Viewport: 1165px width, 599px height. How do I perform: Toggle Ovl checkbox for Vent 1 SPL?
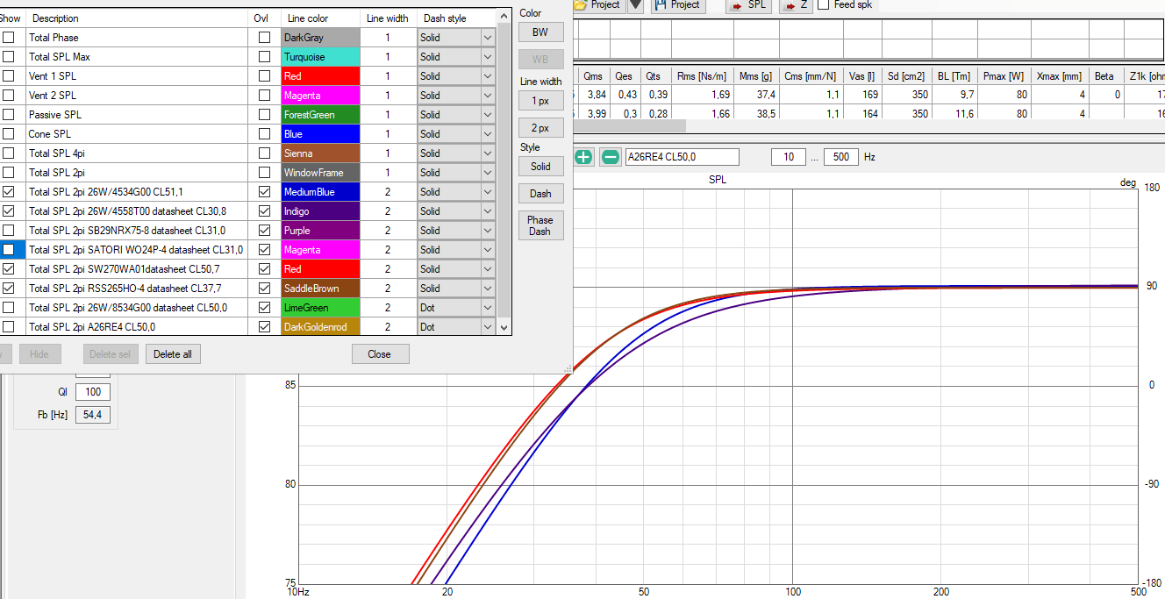tap(264, 76)
